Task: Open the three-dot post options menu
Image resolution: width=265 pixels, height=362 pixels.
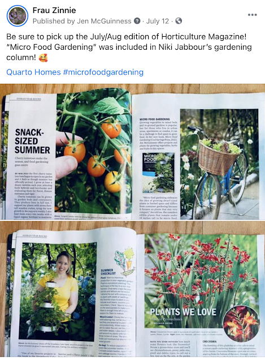Action: [x=252, y=15]
